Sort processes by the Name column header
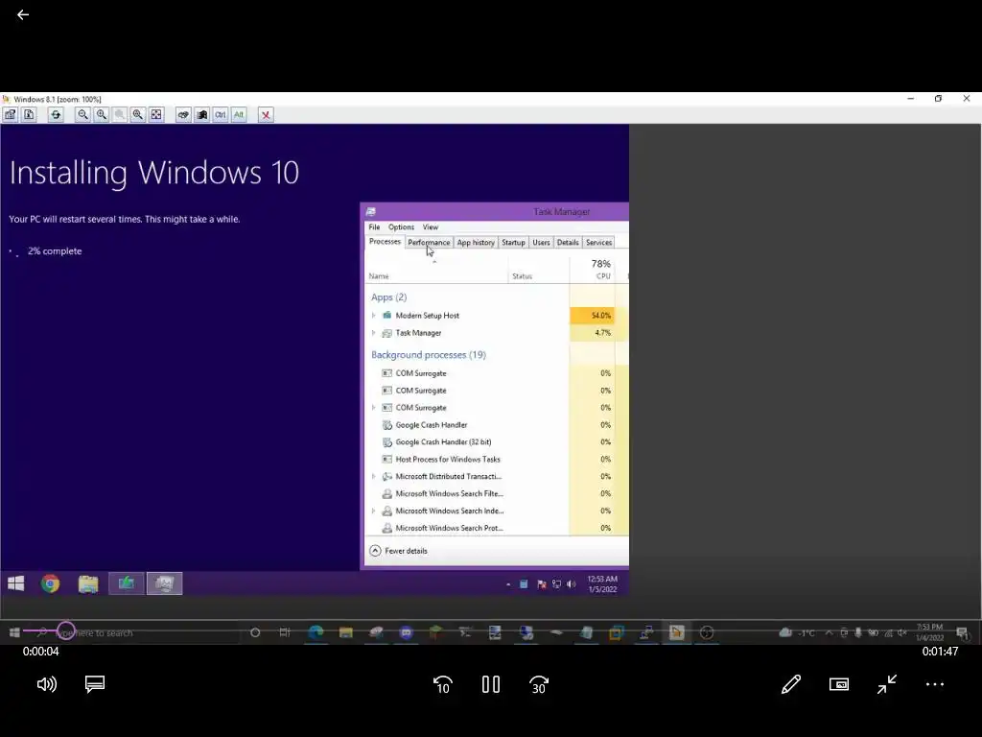 pos(436,270)
